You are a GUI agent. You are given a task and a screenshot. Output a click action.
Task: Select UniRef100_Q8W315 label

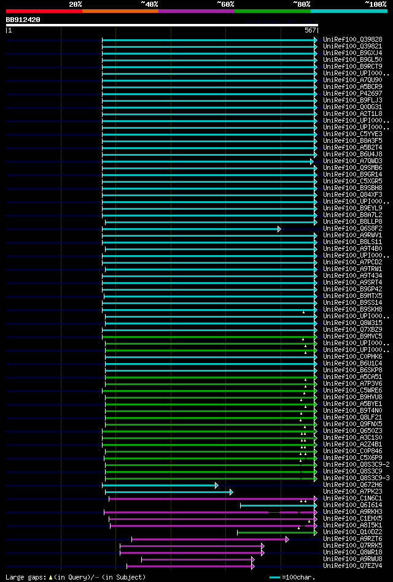coord(352,323)
